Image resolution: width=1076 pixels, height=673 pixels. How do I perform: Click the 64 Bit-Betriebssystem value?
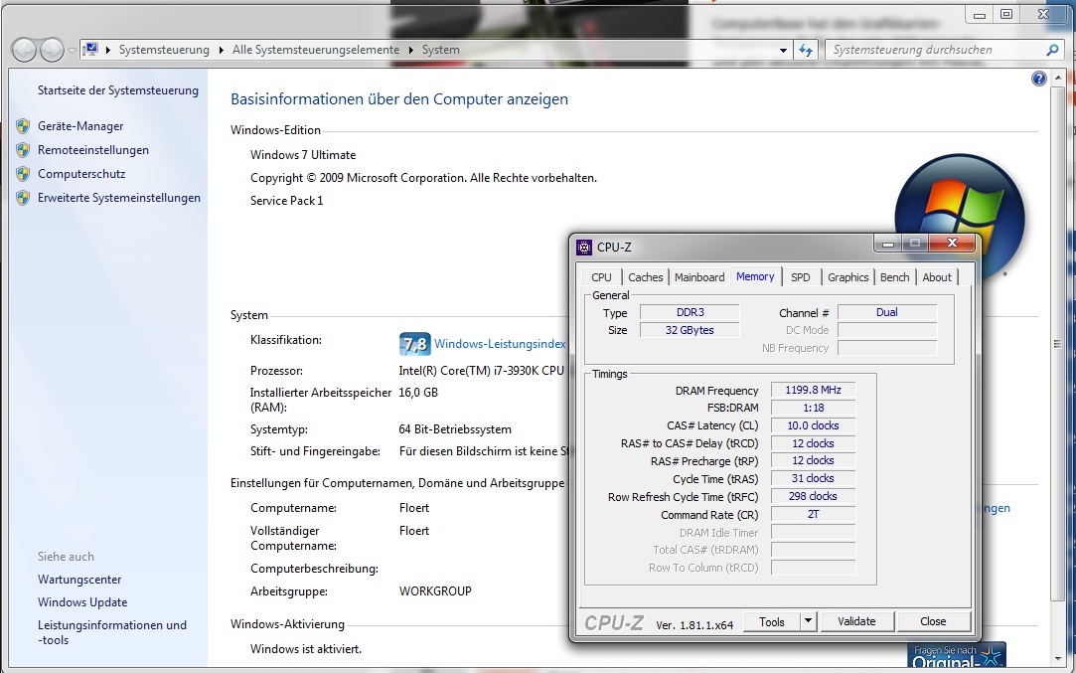pos(455,429)
